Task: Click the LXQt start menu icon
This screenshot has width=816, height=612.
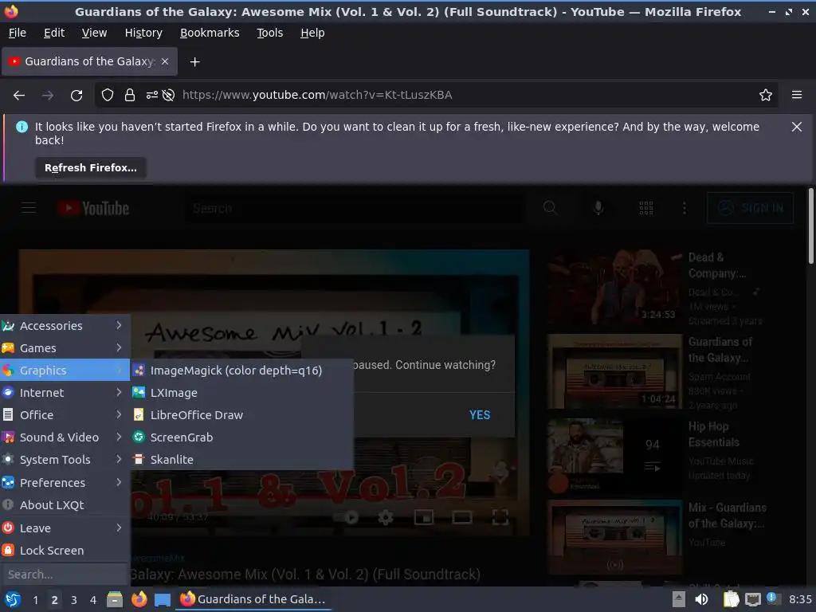Action: coord(13,599)
